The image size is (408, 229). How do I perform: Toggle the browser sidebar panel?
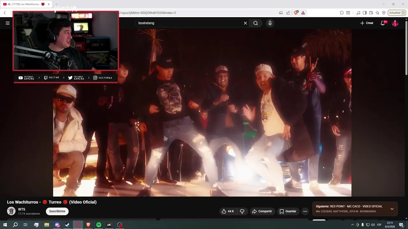[365, 13]
